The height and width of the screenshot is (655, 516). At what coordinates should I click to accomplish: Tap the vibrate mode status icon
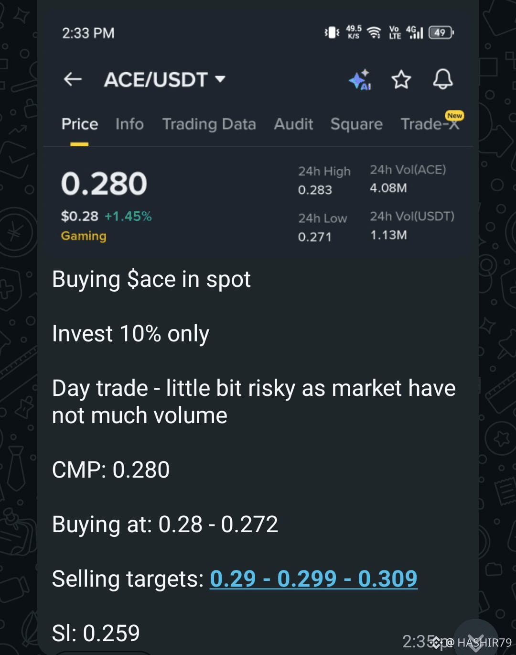point(332,33)
